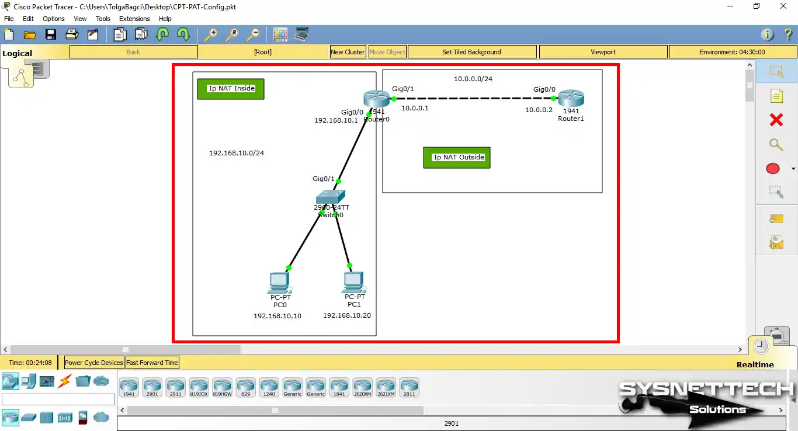Pick the 2811 router model
Screen dimensions: 798x431
tap(410, 387)
